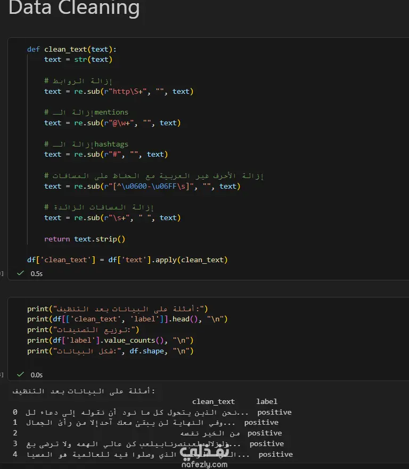Click the 'text = str(text)' line
The image size is (409, 469).
(x=78, y=60)
